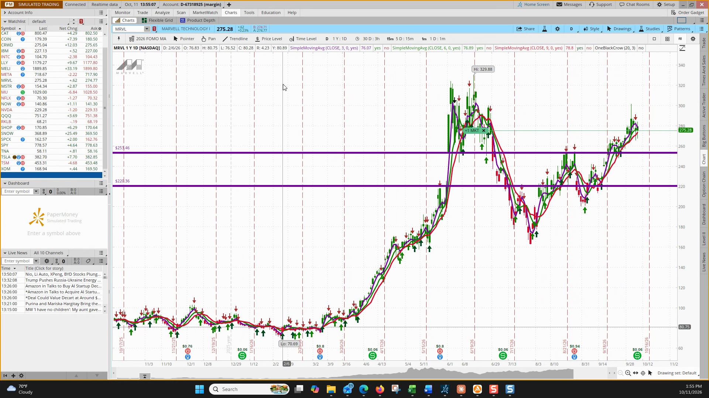Click the expand-compress arrows icon below chart
Screen dimensions: 709x398
636,373
